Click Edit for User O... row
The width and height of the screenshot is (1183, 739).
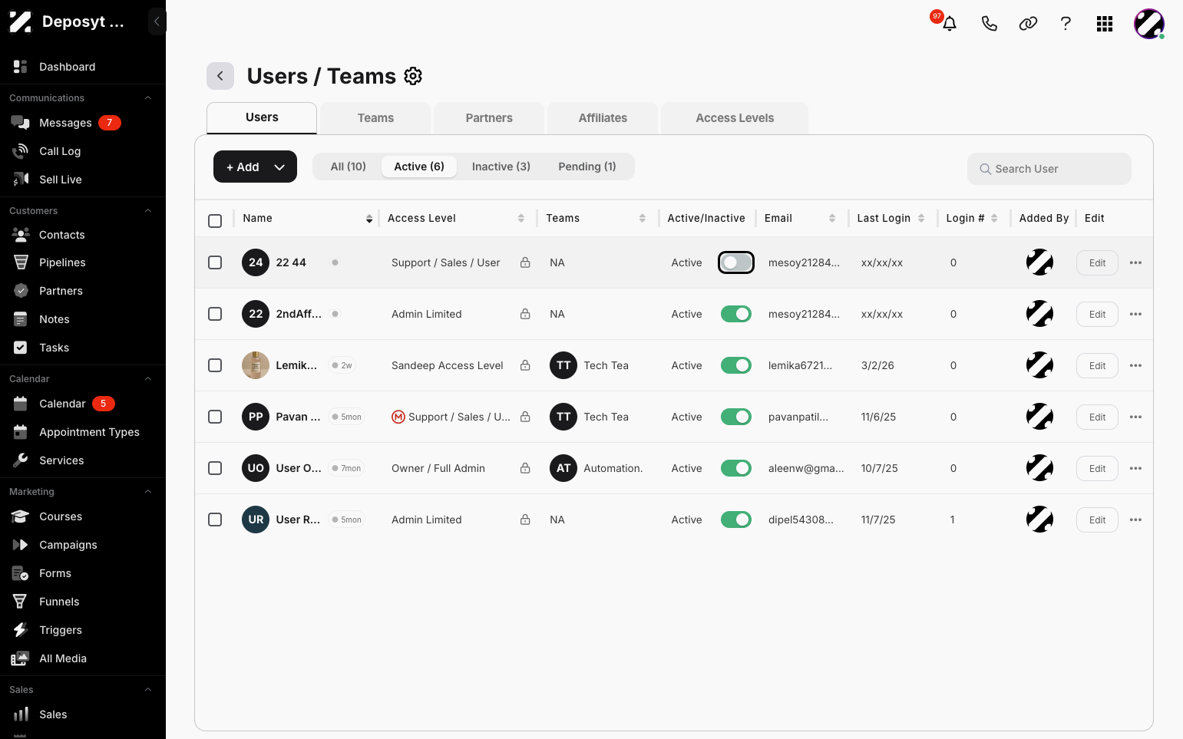pos(1097,468)
